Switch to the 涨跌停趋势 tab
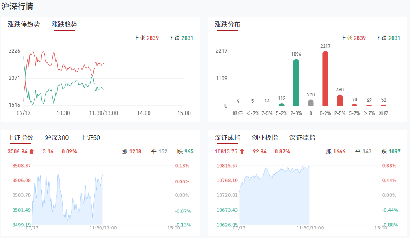 [x=24, y=24]
